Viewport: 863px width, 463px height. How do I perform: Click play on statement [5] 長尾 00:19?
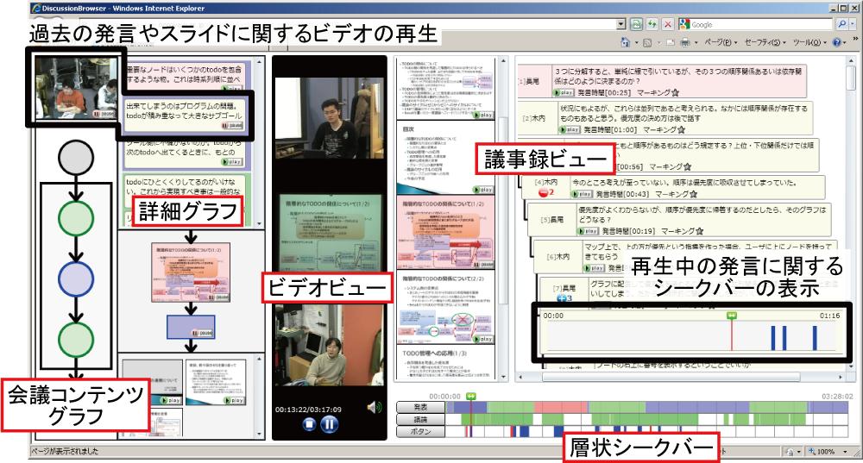[x=589, y=231]
